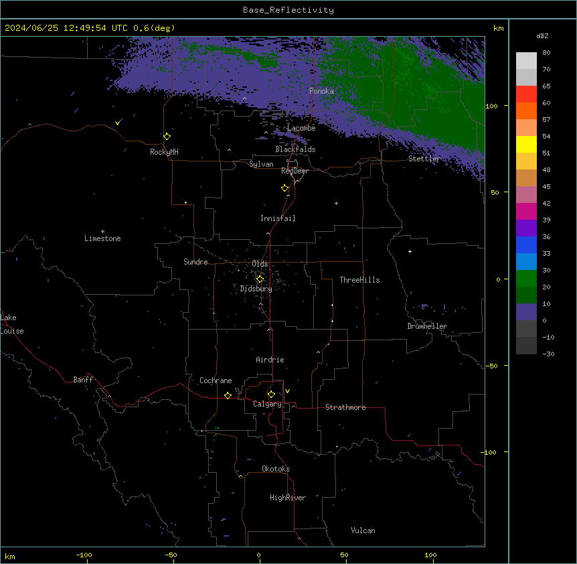Click the yellow V marker east of Calgary
577x564 pixels.
tap(287, 391)
